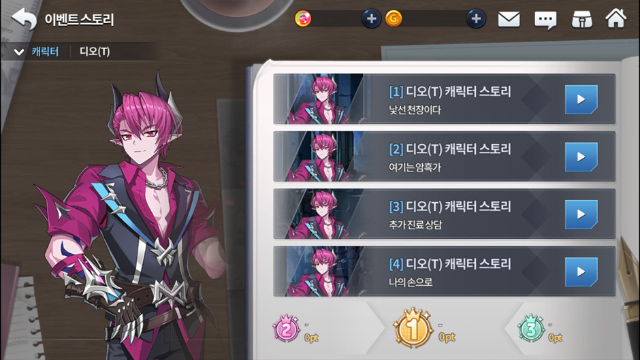
Task: Play story 3 추가 진료 상담
Action: pyautogui.click(x=581, y=214)
